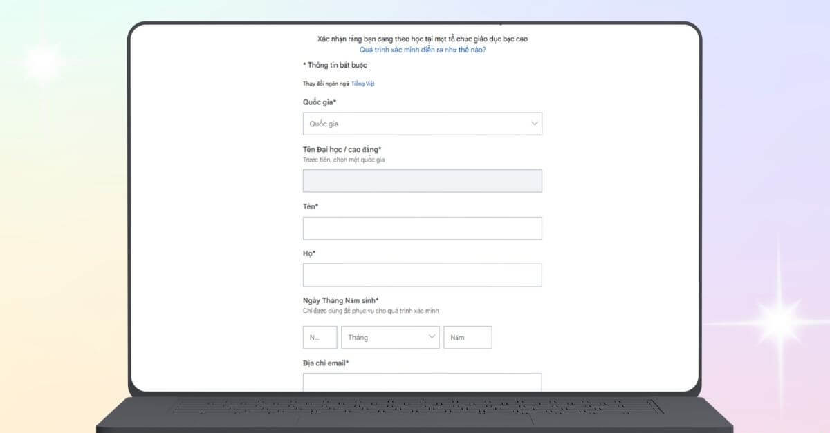
Task: Click the 'Ngày Tháng Năm sinh*' label
Action: tap(340, 300)
